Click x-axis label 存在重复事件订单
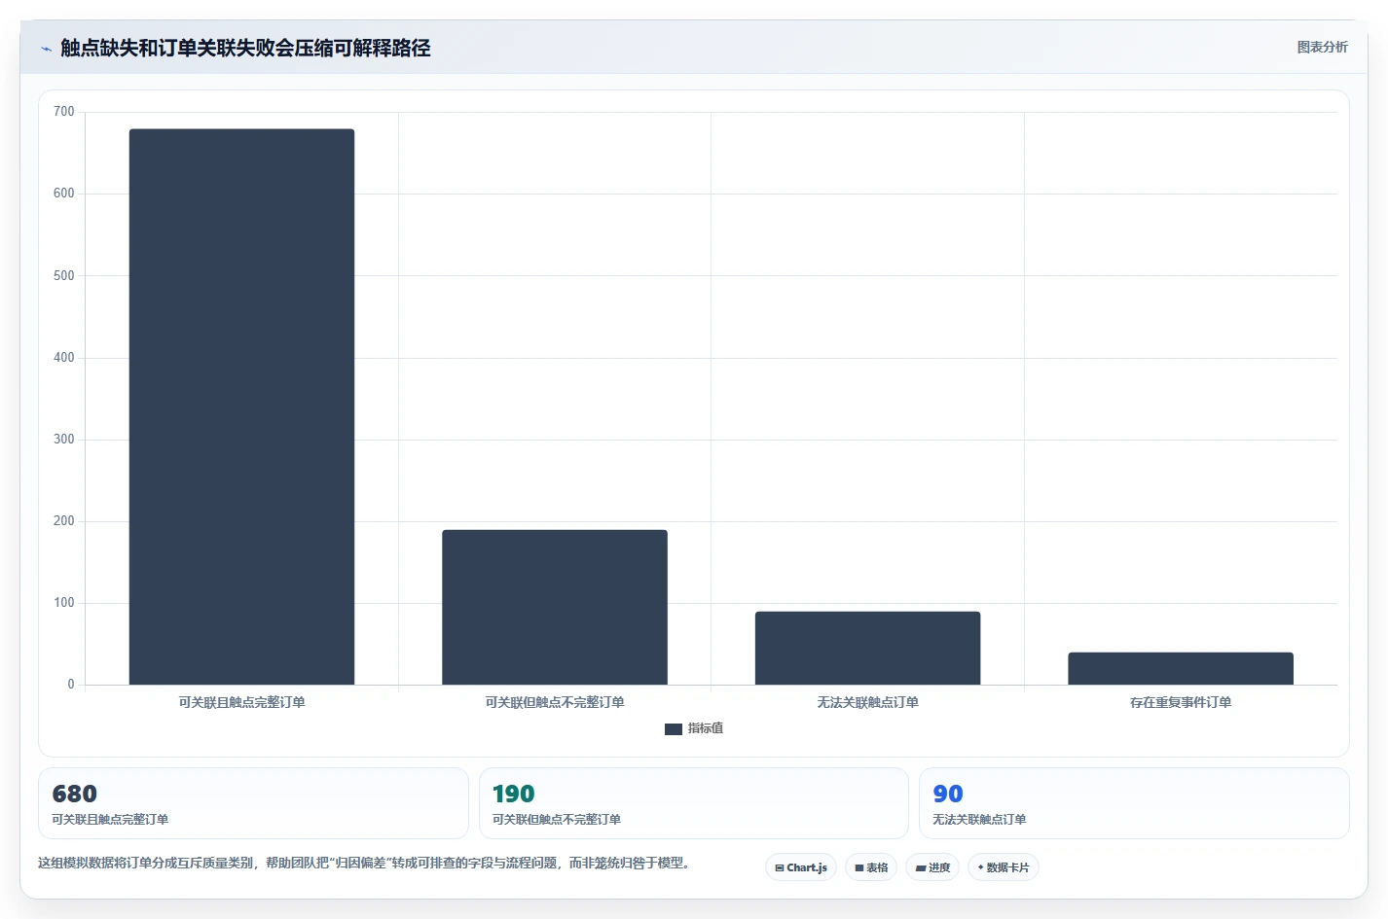The image size is (1388, 919). [x=1181, y=702]
